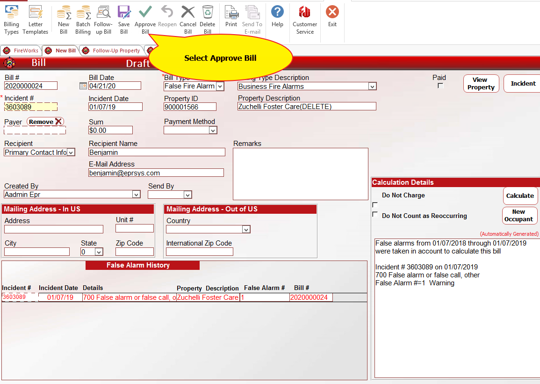Save Bill using the toolbar

coord(123,20)
